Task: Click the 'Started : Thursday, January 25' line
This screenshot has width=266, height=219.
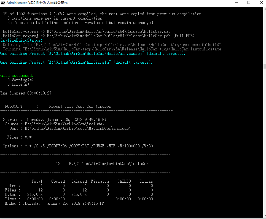Action: coord(55,120)
